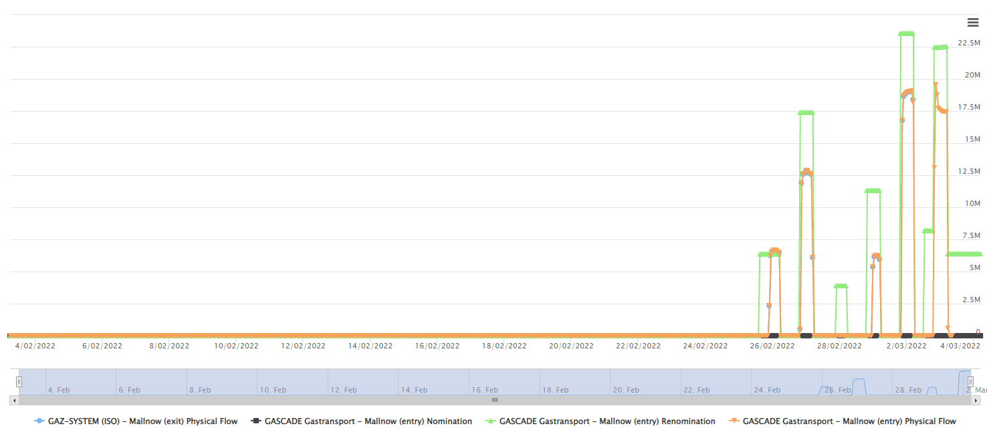Click the green Renomination plateau near 17.5M
Screen dimensions: 989x430
pyautogui.click(x=806, y=112)
